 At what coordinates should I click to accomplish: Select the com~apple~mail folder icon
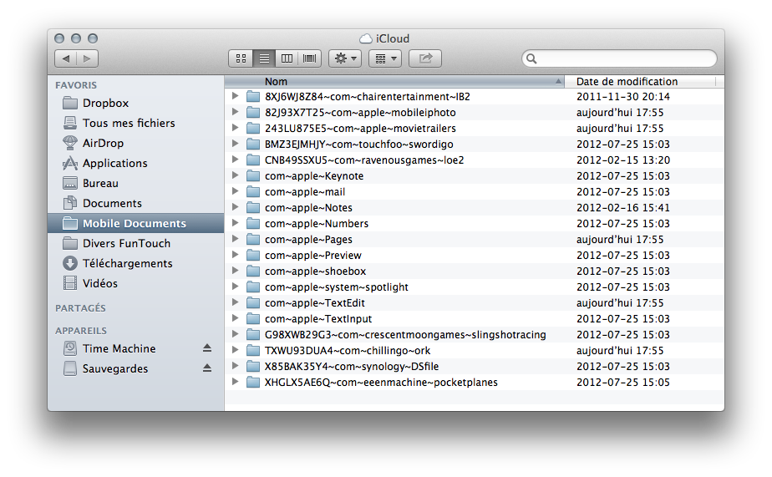coord(253,192)
